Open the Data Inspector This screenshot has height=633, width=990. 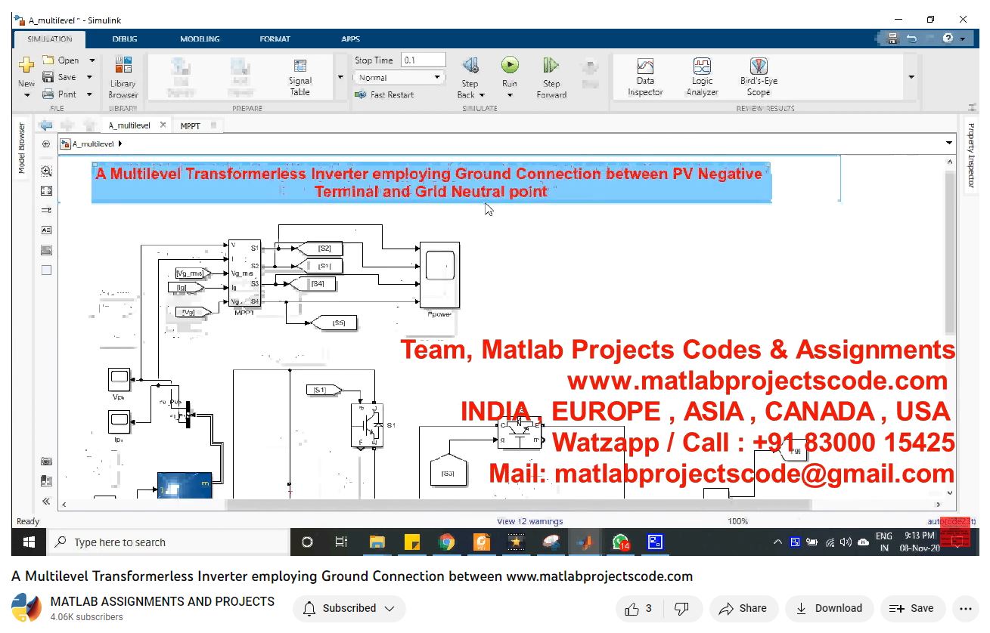pyautogui.click(x=645, y=78)
